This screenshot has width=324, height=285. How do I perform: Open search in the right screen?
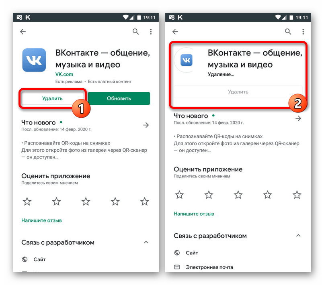coord(288,32)
